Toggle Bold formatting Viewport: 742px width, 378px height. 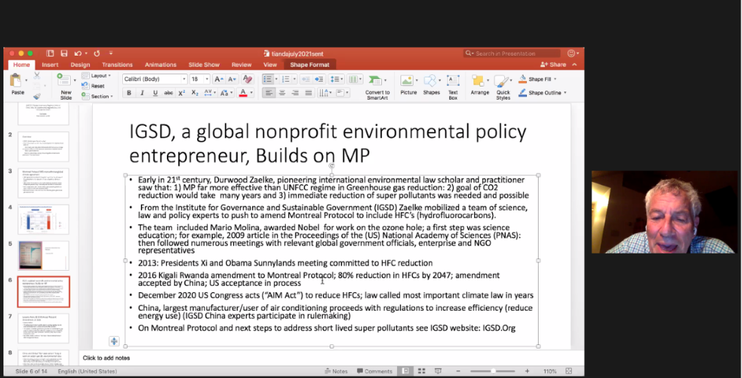[129, 93]
